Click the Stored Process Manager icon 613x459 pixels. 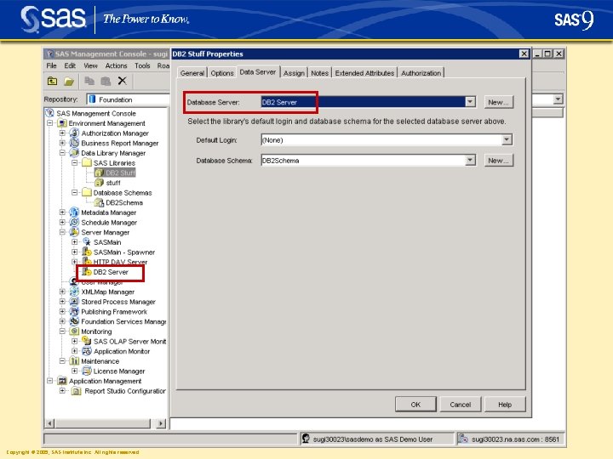click(74, 301)
